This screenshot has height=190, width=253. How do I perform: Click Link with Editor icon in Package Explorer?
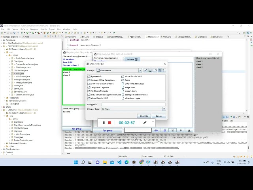click(x=48, y=37)
